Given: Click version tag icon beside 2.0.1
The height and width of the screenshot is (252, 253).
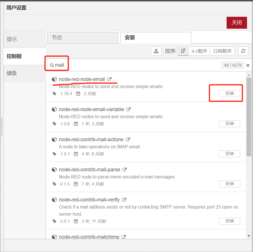Looking at the screenshot, I should (54, 221).
